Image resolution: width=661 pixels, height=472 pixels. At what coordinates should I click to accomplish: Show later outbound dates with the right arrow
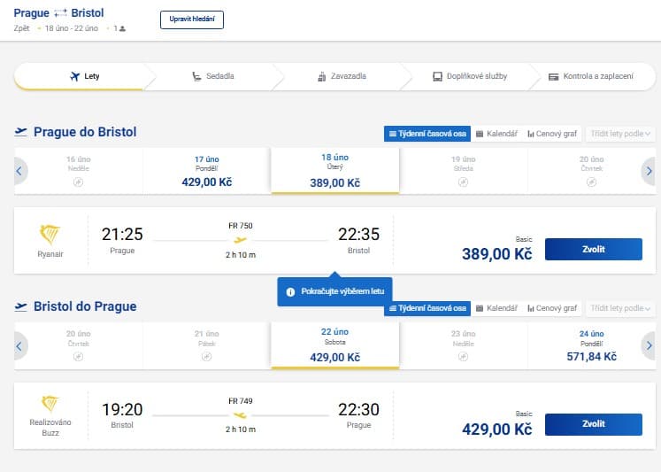pyautogui.click(x=649, y=171)
